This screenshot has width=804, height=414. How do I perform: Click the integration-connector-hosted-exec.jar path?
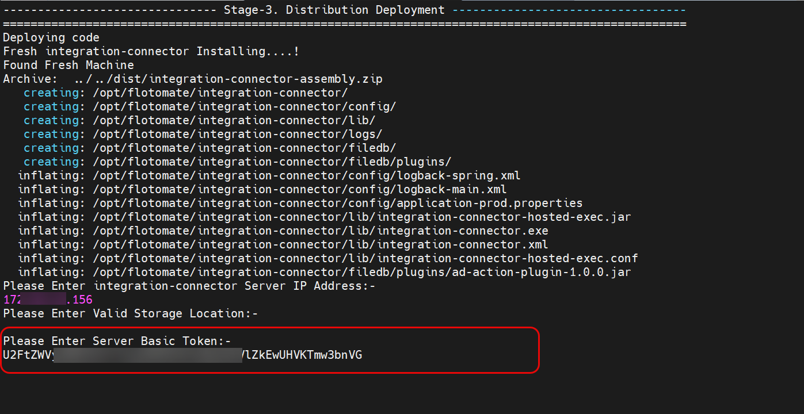click(x=361, y=217)
